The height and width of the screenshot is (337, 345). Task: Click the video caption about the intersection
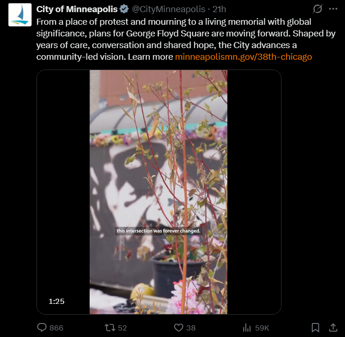158,231
